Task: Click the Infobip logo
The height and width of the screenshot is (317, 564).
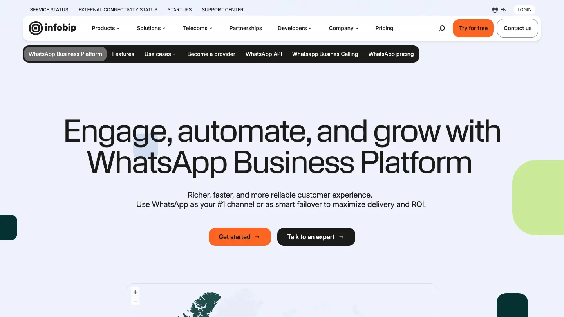Action: (x=52, y=28)
